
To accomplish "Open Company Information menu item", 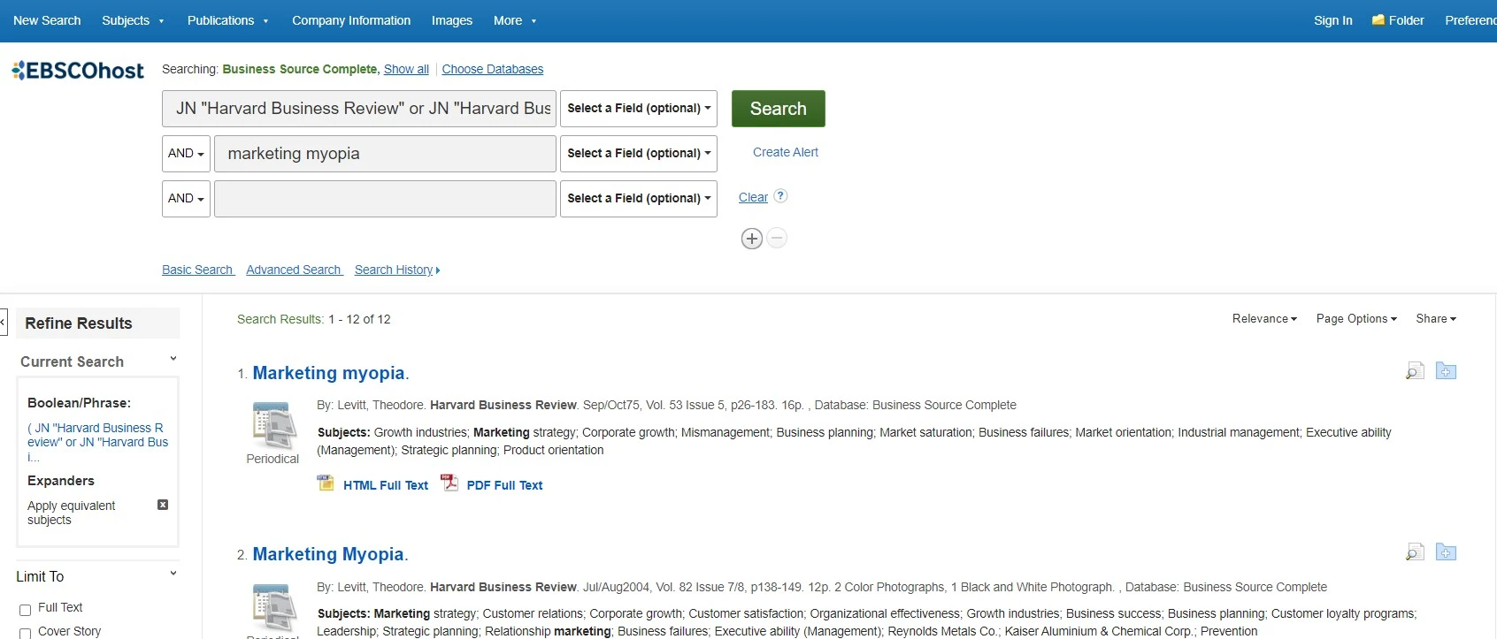I will [x=351, y=20].
